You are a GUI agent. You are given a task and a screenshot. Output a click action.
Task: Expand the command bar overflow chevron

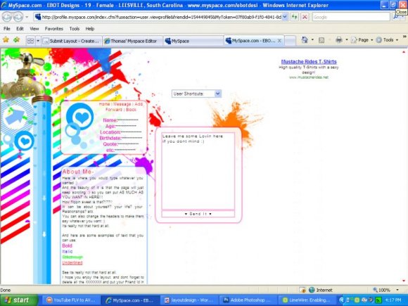(x=404, y=37)
